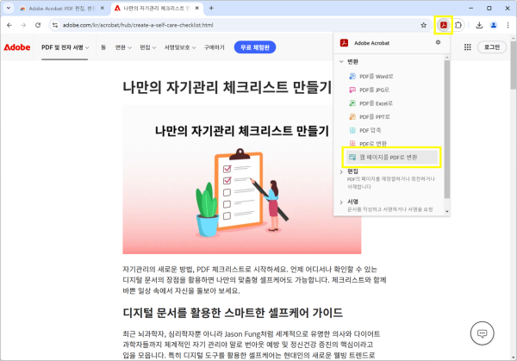Expand the 편집 section in Acrobat panel
Screen dimensions: 517x361
point(341,171)
